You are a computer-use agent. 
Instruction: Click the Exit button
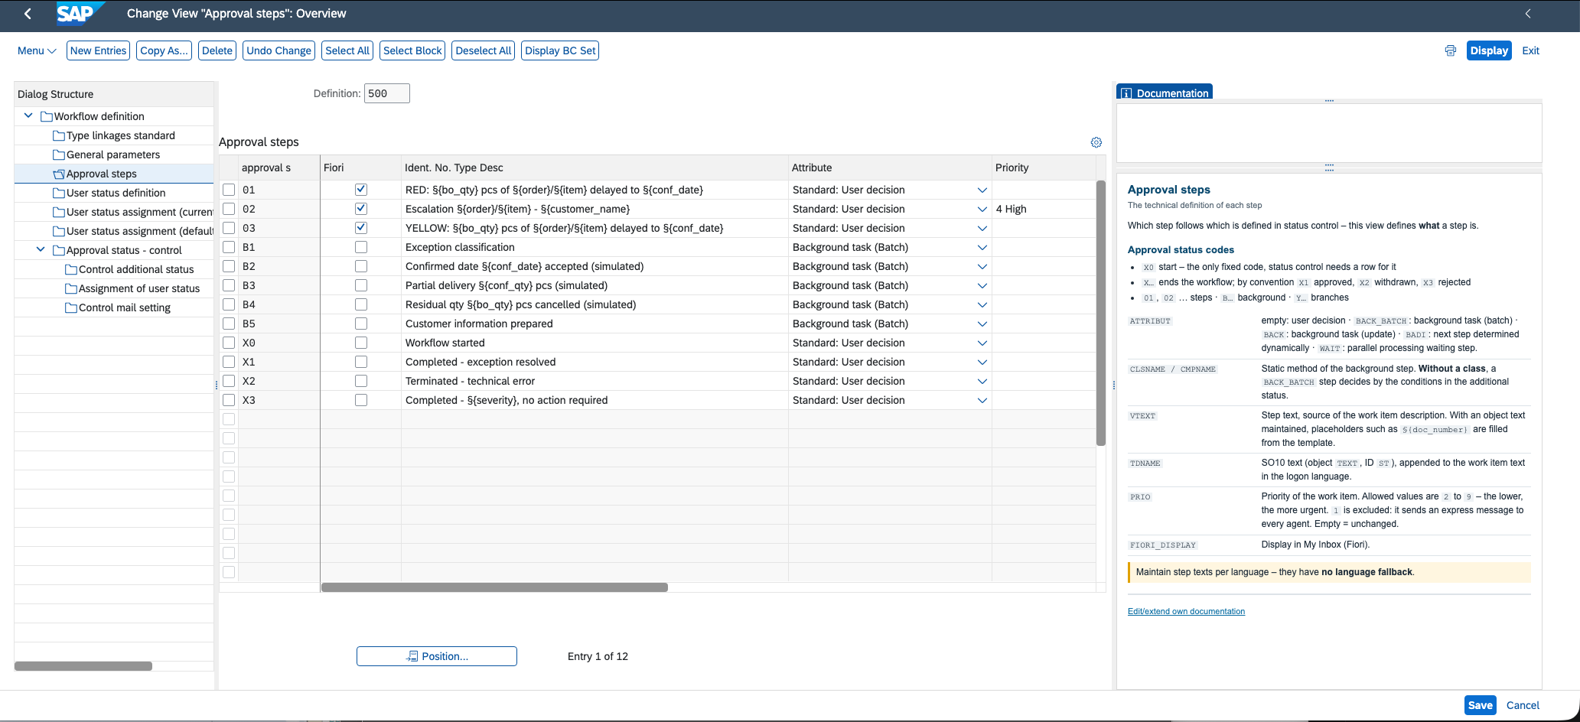[x=1530, y=50]
